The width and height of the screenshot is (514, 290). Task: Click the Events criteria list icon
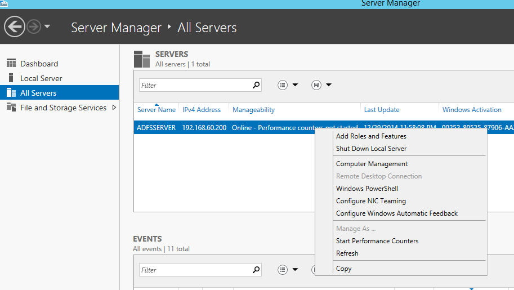(283, 270)
